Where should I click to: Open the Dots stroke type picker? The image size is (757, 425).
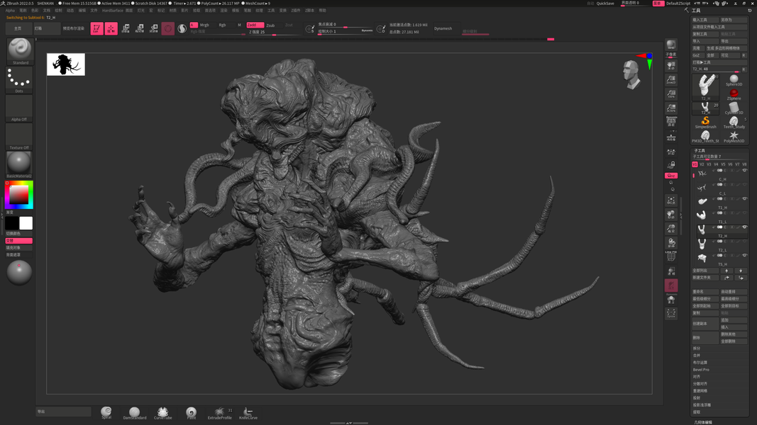coord(19,79)
